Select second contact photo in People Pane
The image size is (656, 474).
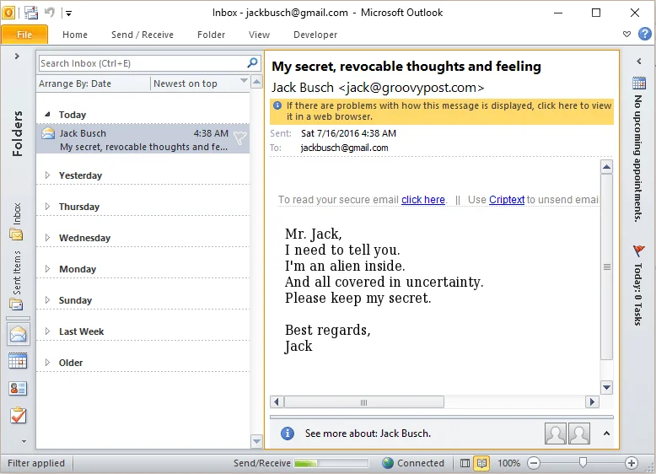click(579, 434)
